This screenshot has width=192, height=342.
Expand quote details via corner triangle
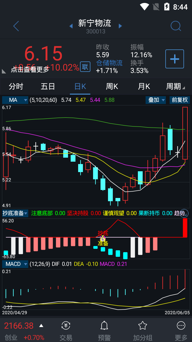pyautogui.click(x=4, y=71)
